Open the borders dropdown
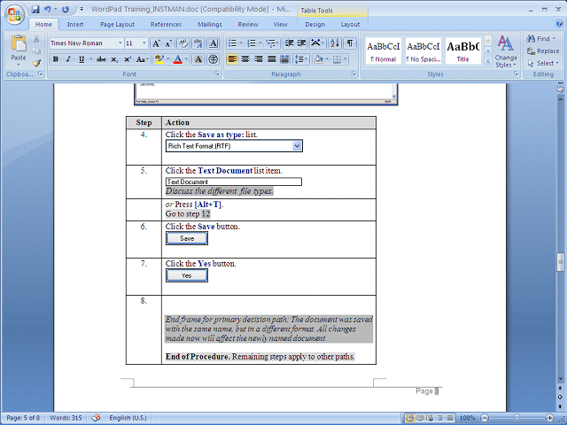 click(346, 59)
